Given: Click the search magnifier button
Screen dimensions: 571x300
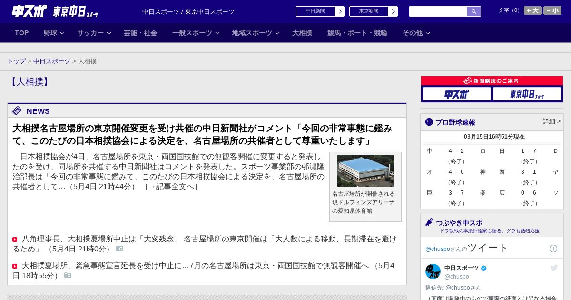Looking at the screenshot, I should 474,11.
